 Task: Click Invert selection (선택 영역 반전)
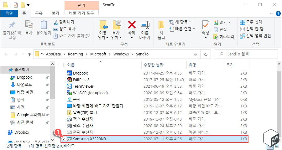(x=255, y=36)
